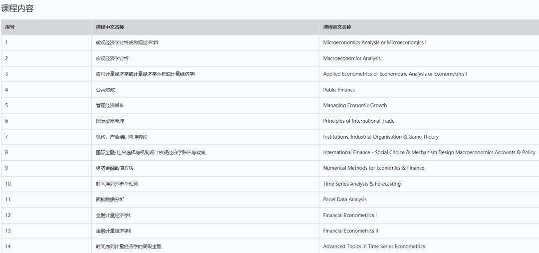This screenshot has height=253, width=539.
Task: Select the 面板数据分析 cell
Action: tap(110, 199)
